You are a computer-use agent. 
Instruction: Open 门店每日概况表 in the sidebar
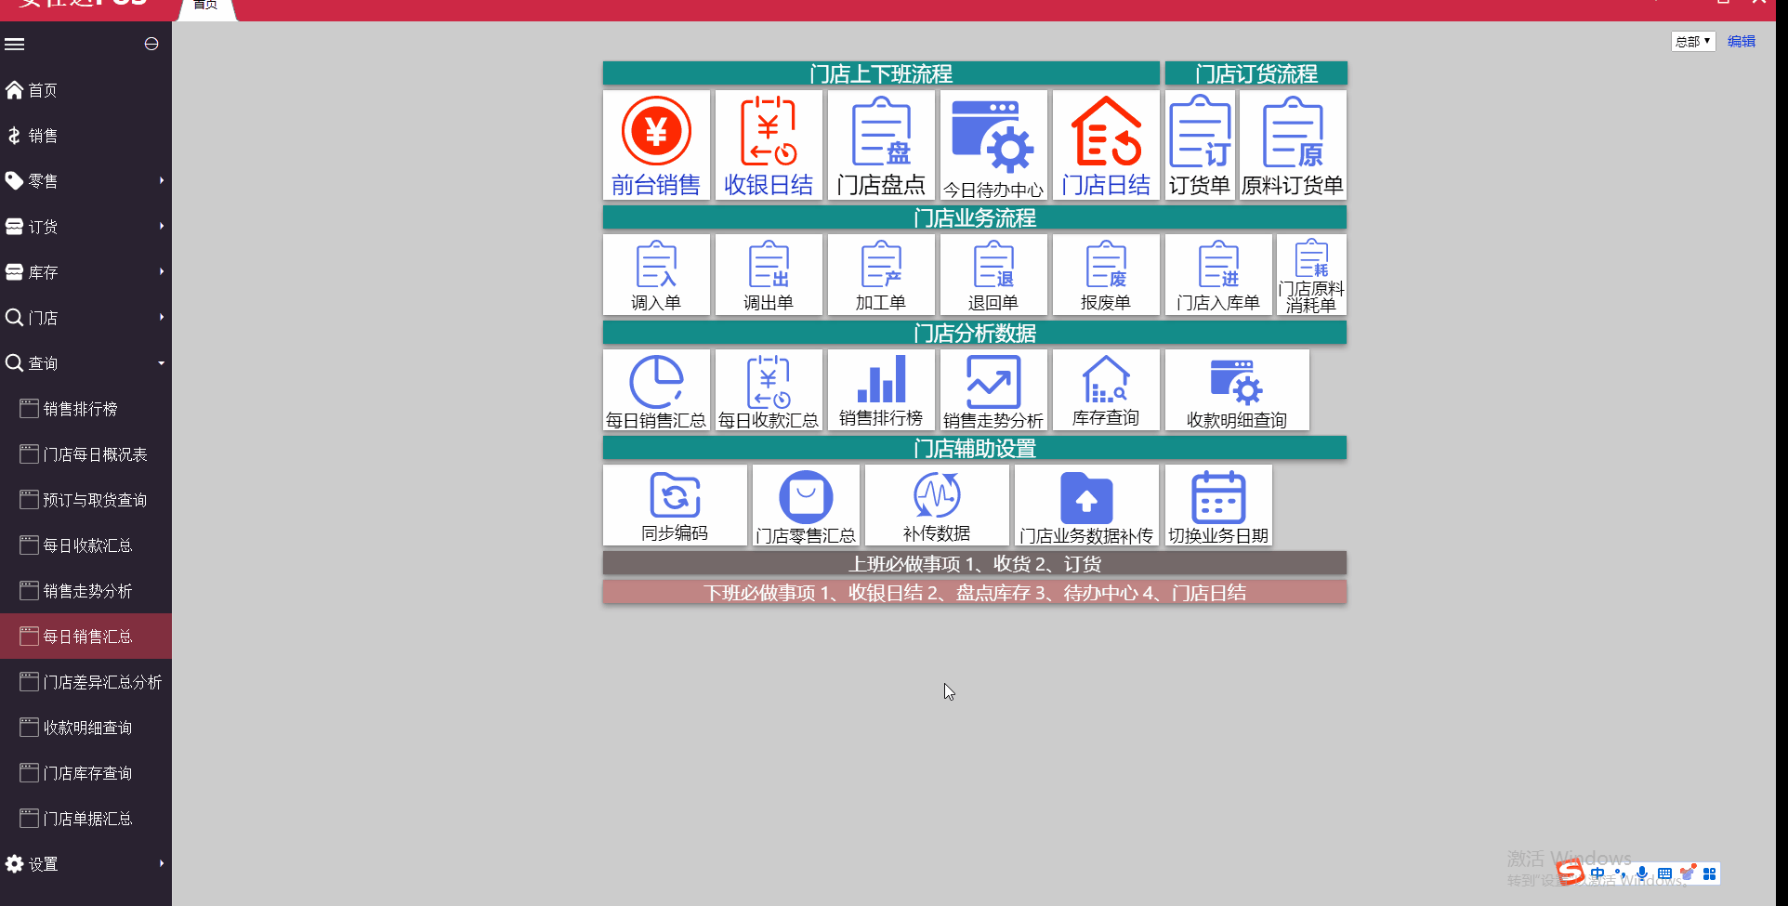85,454
